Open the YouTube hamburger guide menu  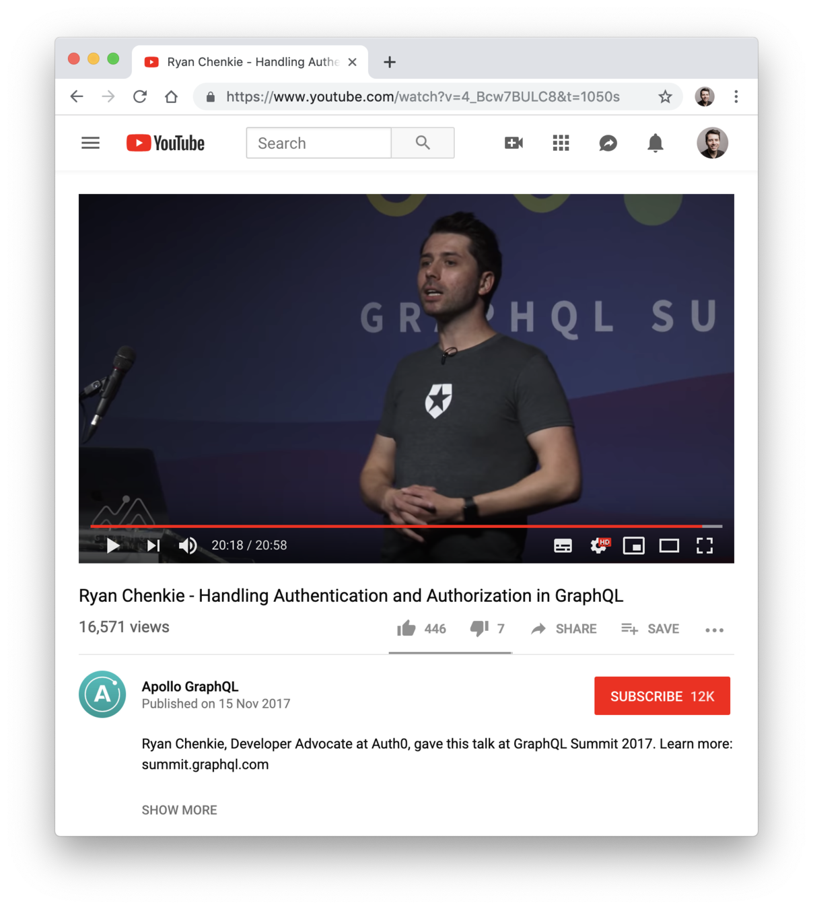coord(90,143)
